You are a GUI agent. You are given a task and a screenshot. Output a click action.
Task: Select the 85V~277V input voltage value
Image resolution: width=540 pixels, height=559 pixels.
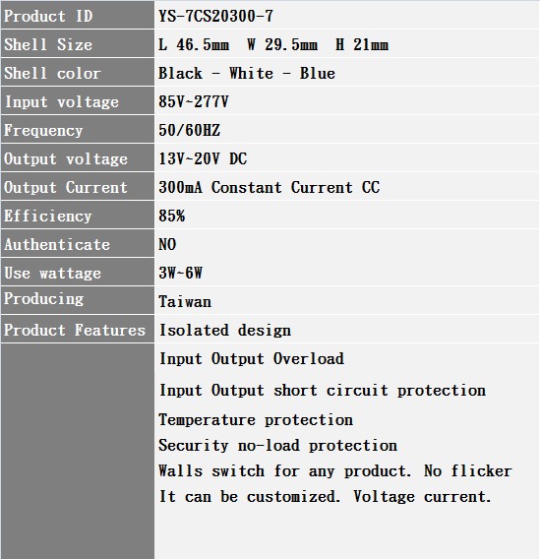click(x=194, y=101)
